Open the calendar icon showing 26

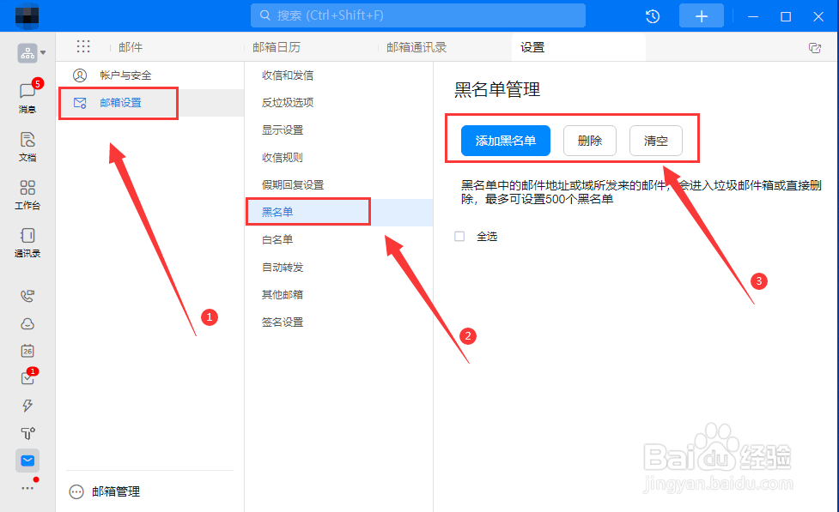27,351
